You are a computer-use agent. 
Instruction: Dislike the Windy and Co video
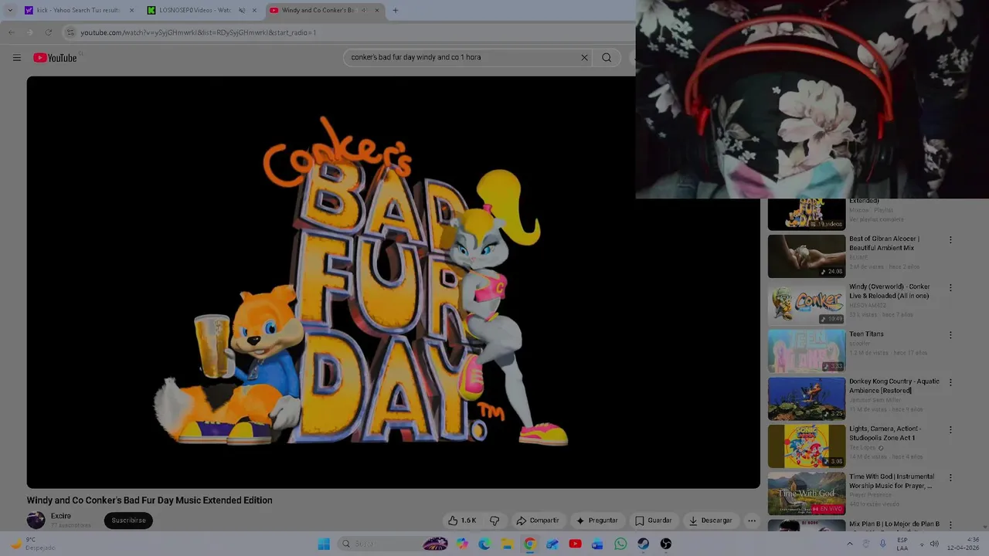(x=494, y=520)
